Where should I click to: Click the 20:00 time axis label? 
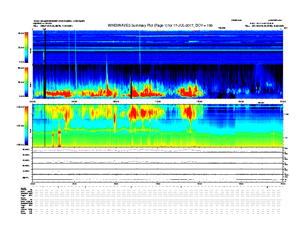241,101
